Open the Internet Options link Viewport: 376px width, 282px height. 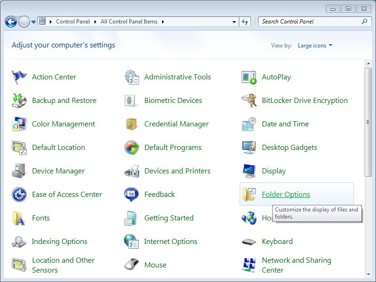(171, 242)
